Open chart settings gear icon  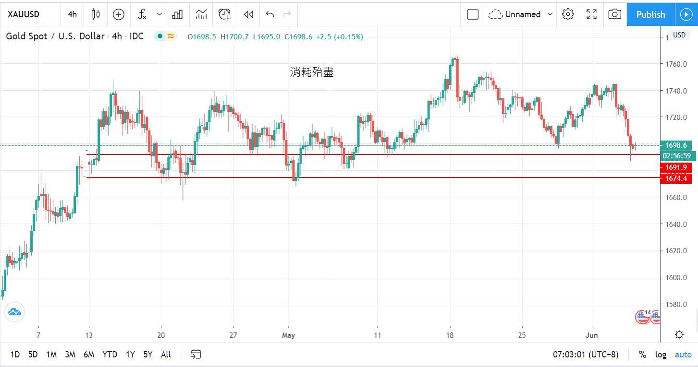coord(568,14)
